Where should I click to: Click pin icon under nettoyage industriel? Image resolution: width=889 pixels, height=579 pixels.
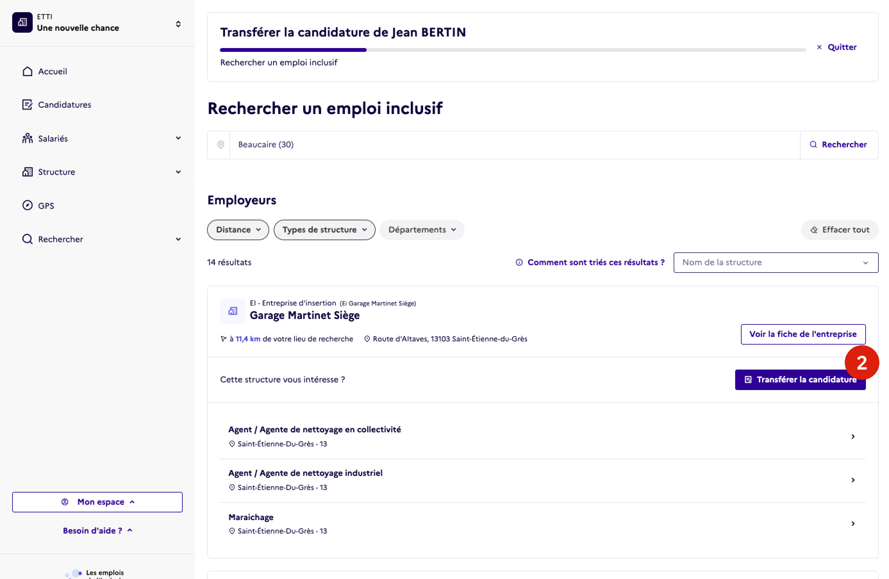[x=232, y=487]
